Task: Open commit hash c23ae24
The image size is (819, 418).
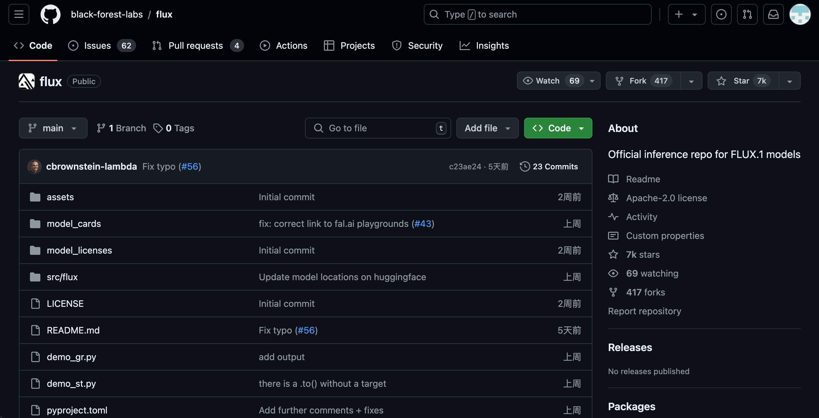Action: click(465, 166)
